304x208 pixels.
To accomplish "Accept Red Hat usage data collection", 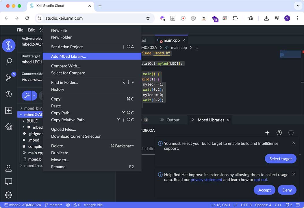I will (264, 190).
